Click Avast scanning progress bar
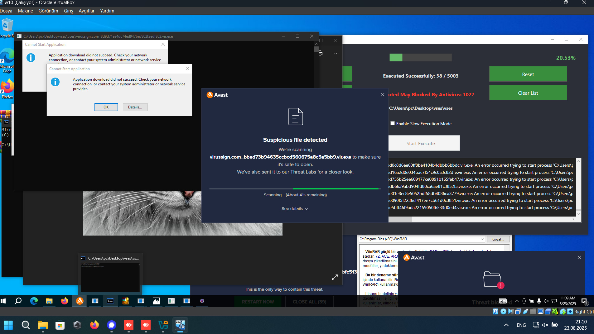This screenshot has height=334, width=594. coord(295,189)
